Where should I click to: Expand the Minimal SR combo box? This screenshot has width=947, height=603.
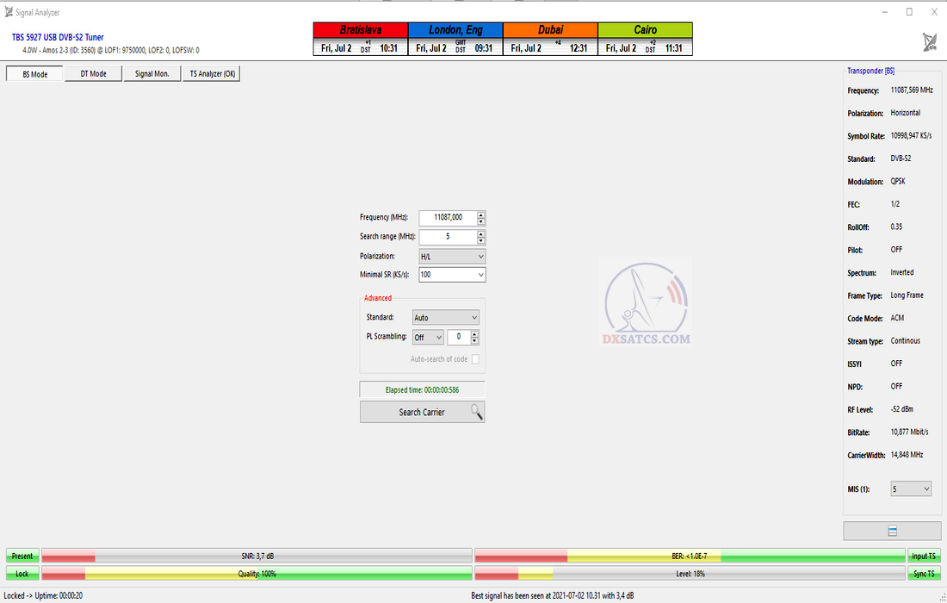point(452,275)
